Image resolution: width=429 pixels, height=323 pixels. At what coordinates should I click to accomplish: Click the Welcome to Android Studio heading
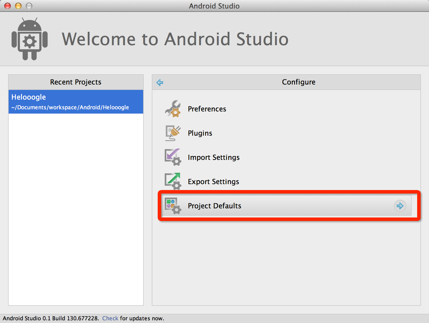pos(175,39)
